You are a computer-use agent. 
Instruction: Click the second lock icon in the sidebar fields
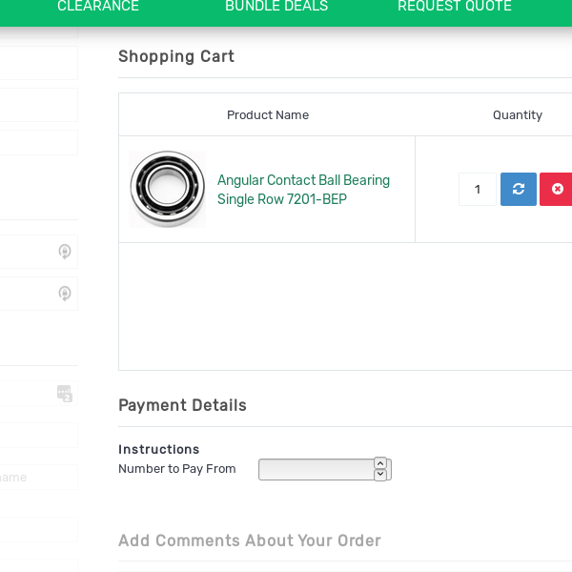65,294
